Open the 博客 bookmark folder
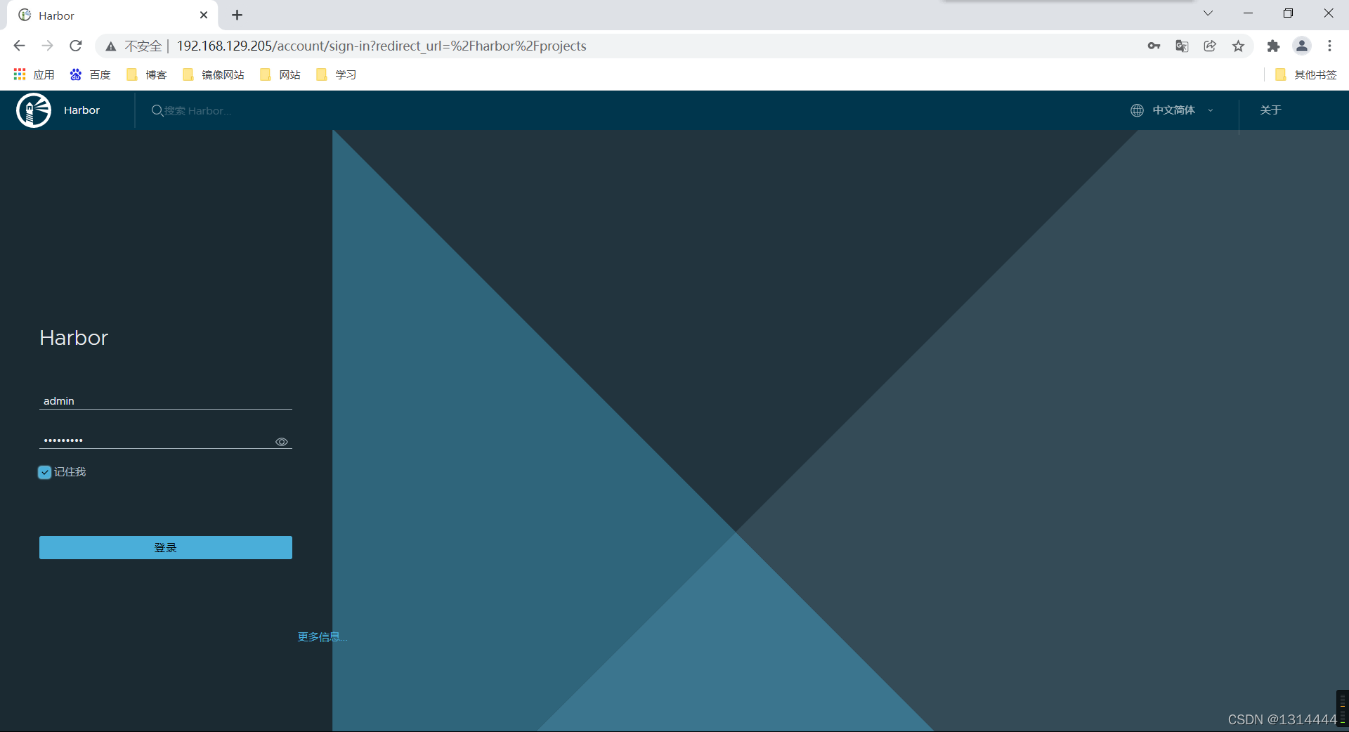Image resolution: width=1349 pixels, height=732 pixels. pyautogui.click(x=146, y=74)
